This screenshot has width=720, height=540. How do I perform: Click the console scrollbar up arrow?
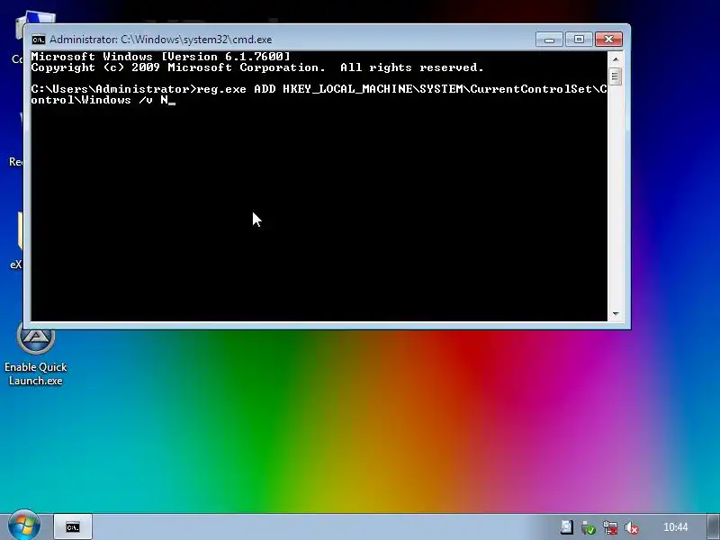(616, 59)
